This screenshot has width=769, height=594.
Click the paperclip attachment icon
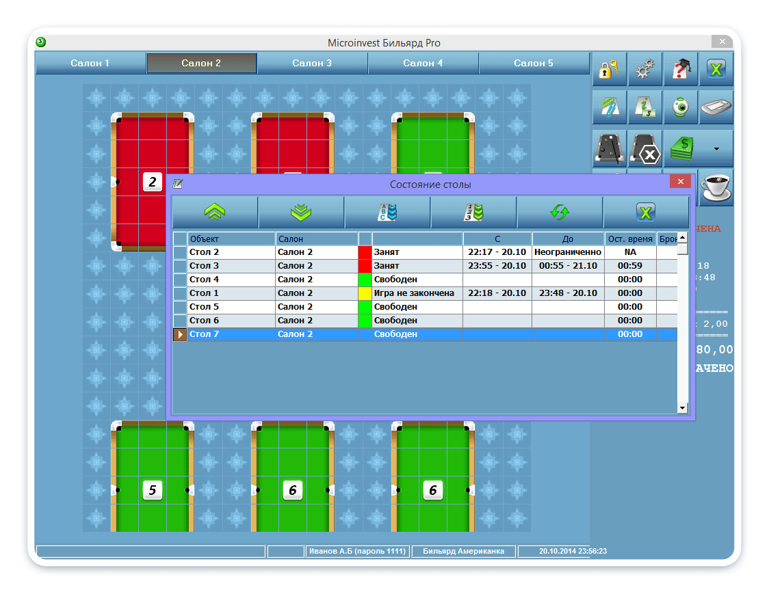[x=609, y=108]
